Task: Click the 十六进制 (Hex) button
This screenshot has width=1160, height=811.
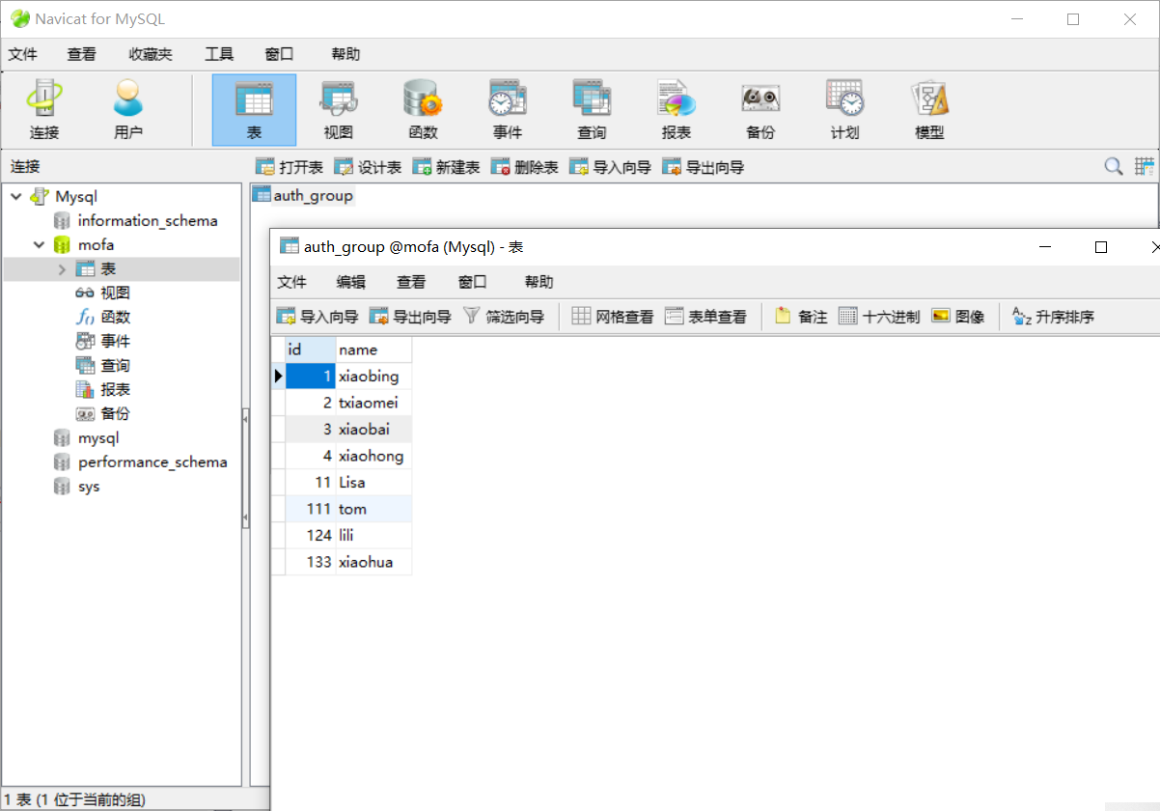Action: click(x=879, y=316)
